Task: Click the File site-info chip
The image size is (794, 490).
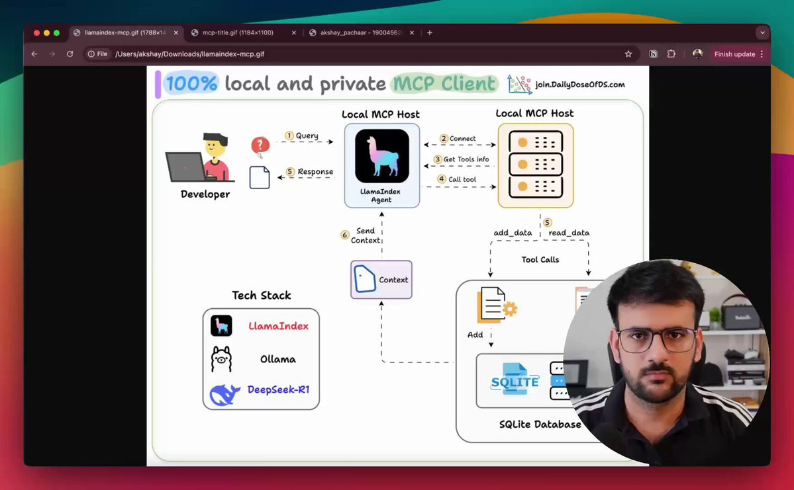Action: pos(98,54)
